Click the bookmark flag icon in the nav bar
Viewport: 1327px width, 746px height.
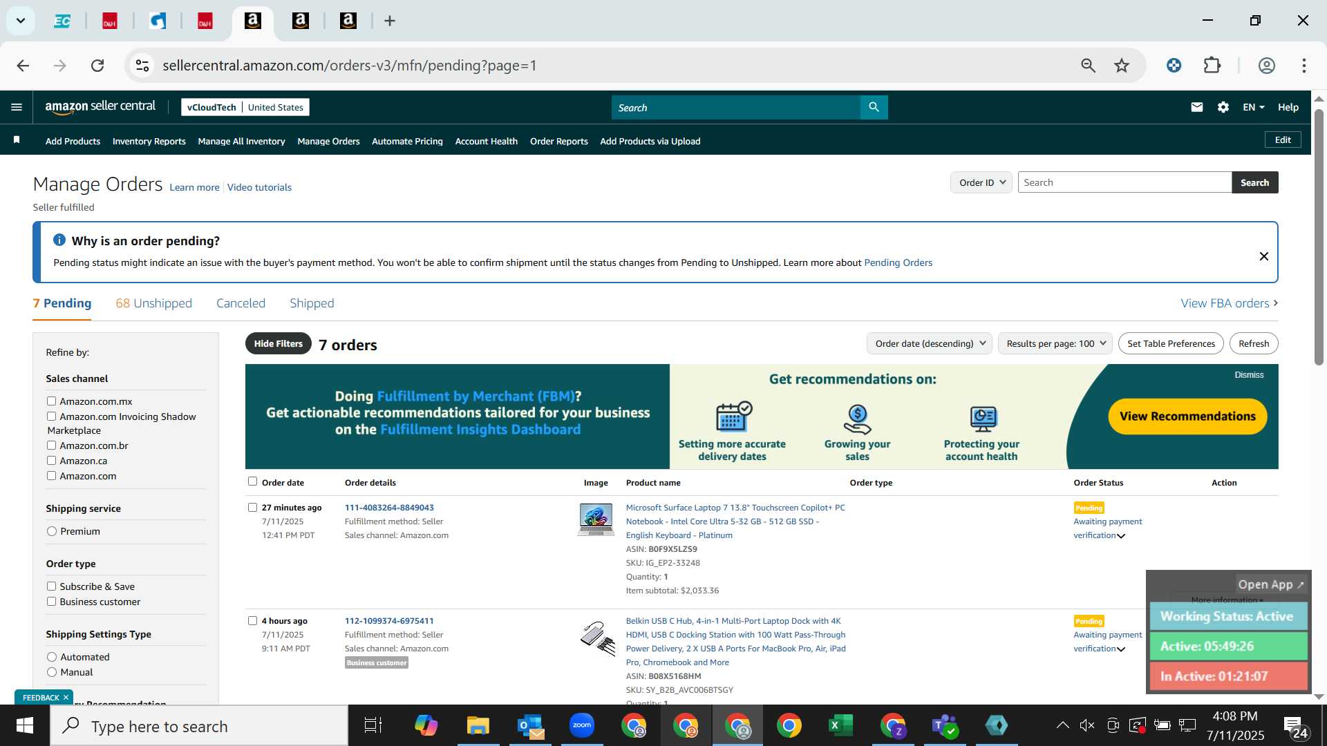(17, 140)
